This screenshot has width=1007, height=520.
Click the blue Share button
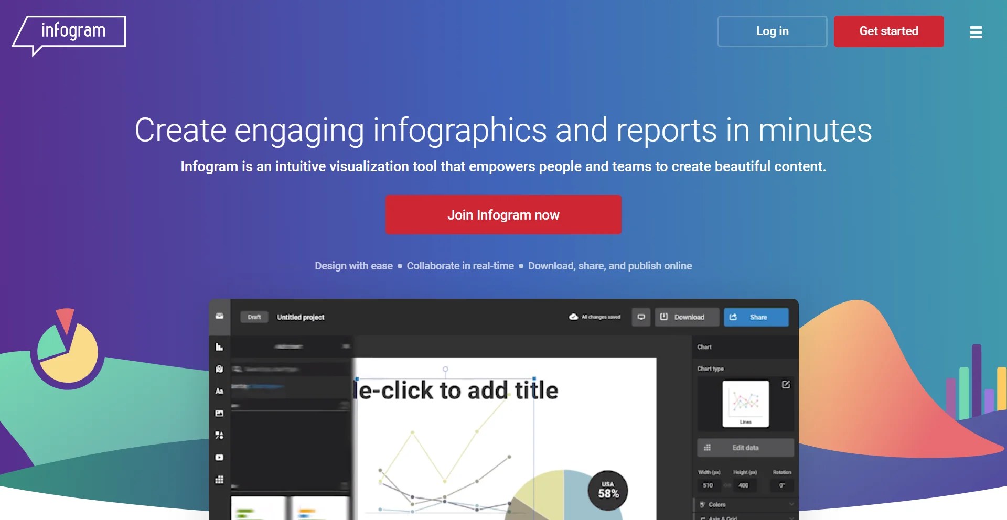pos(756,317)
